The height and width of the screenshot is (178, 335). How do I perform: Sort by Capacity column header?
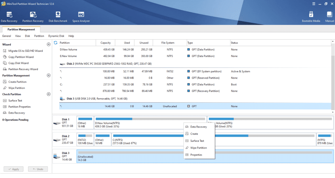tap(105, 43)
